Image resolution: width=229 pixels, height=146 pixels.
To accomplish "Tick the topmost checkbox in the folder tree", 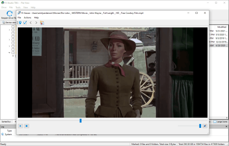I will tap(13, 27).
